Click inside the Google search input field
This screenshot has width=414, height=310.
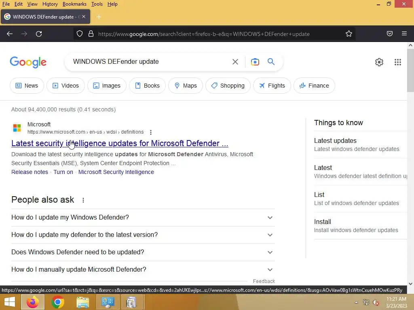pyautogui.click(x=149, y=62)
